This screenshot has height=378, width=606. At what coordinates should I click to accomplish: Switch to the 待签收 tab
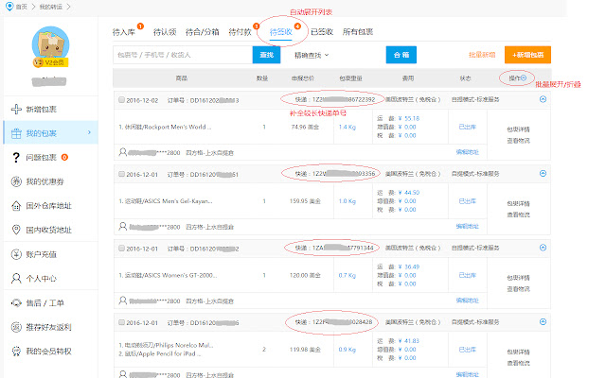pos(281,32)
